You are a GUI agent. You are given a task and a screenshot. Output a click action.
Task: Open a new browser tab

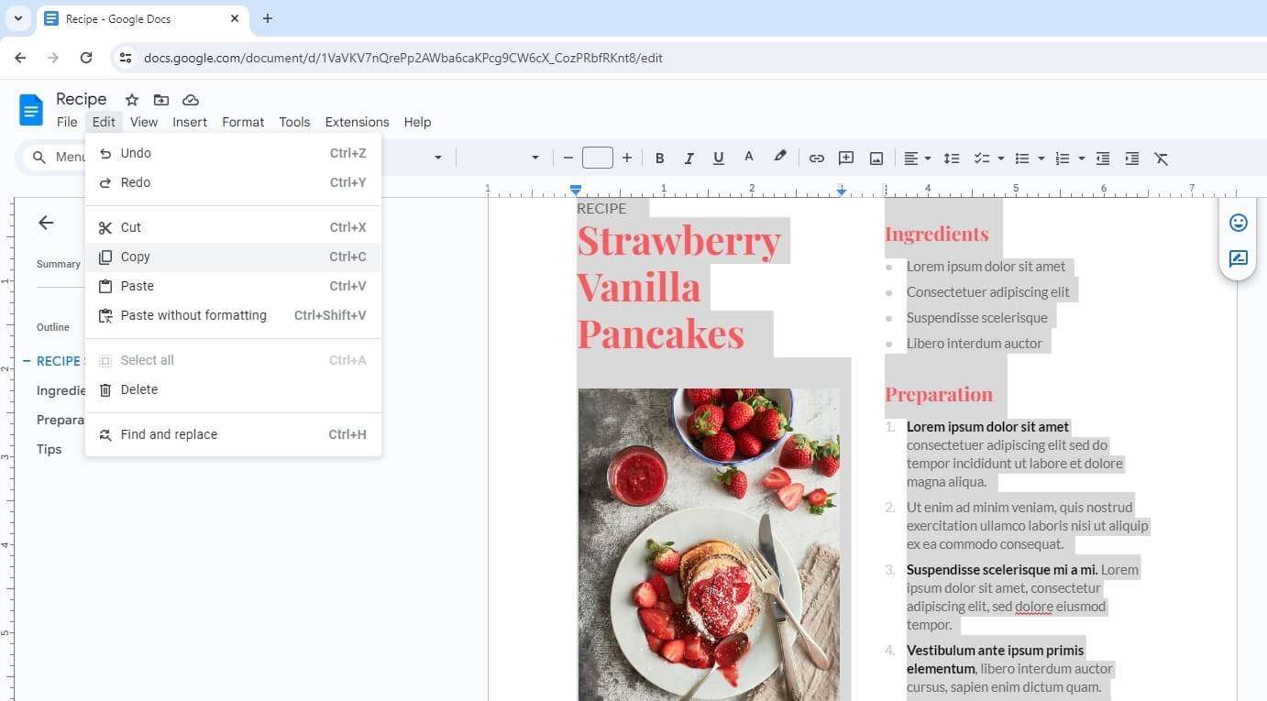point(268,18)
